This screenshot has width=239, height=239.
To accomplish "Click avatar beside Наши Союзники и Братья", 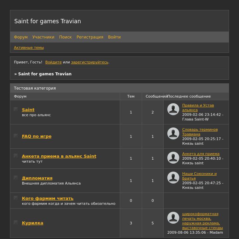I will (x=173, y=178).
